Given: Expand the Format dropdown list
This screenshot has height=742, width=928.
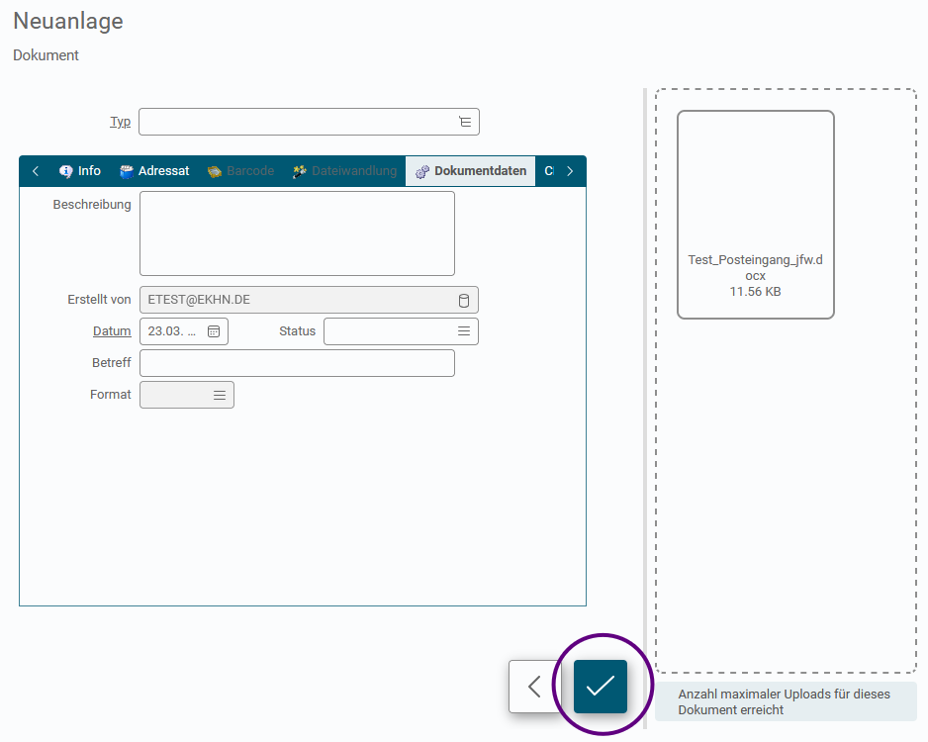Looking at the screenshot, I should [220, 395].
